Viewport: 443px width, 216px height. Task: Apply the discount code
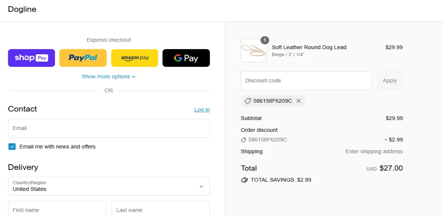(390, 80)
